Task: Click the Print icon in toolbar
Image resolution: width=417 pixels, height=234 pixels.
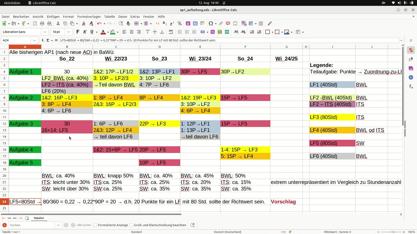Action: (42, 23)
